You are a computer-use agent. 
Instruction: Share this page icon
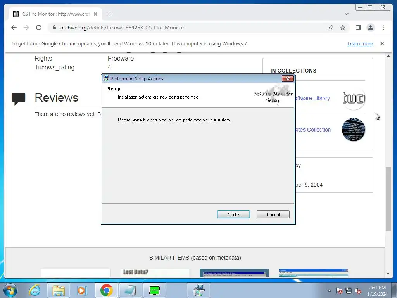pos(330,28)
